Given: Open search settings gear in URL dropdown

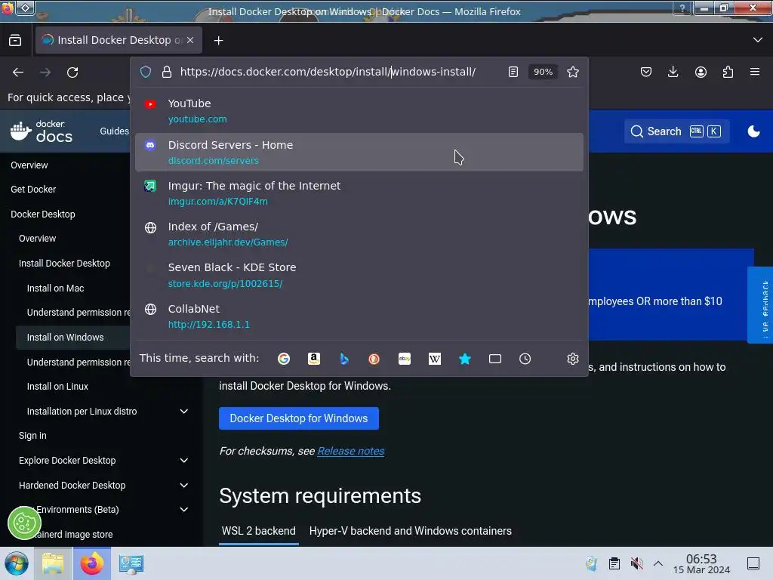Looking at the screenshot, I should click(573, 359).
